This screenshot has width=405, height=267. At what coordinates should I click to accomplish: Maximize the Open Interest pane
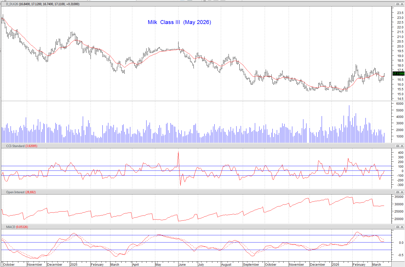coord(398,192)
